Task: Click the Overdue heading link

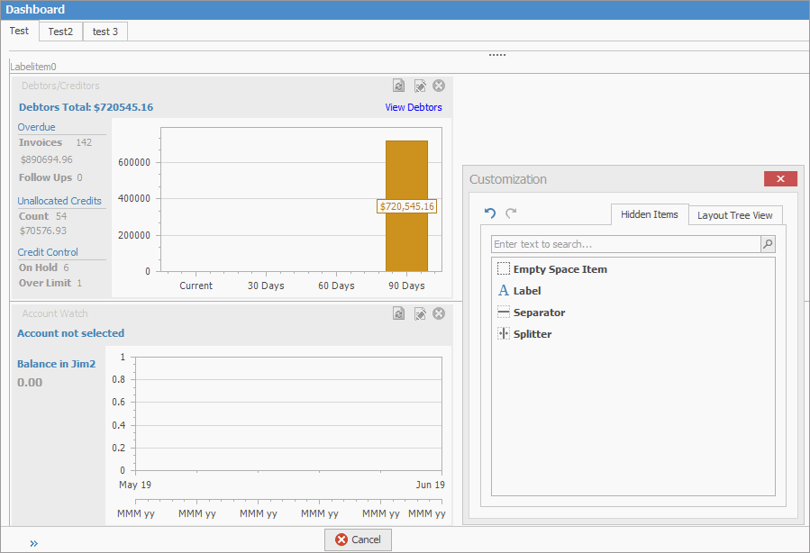Action: 37,127
